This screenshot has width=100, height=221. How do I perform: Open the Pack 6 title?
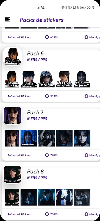(35, 54)
